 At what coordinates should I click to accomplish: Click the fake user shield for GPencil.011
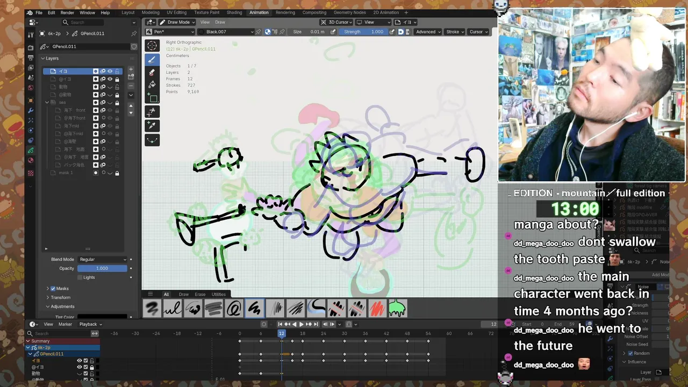(x=134, y=46)
